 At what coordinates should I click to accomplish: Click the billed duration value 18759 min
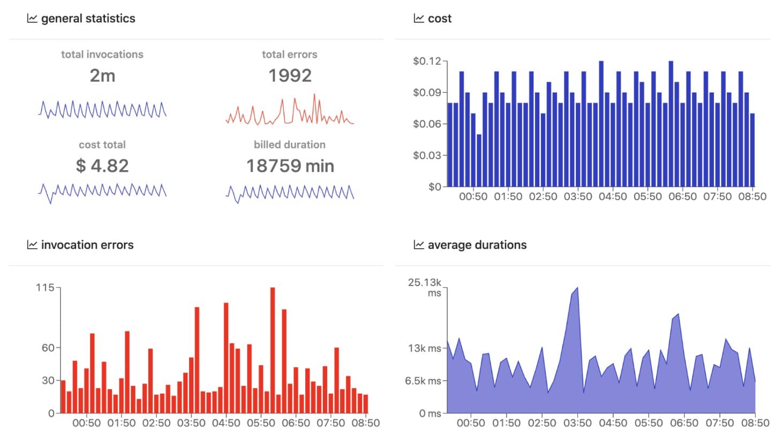pos(290,166)
